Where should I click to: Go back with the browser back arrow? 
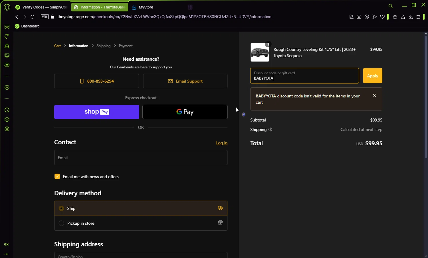tap(17, 17)
